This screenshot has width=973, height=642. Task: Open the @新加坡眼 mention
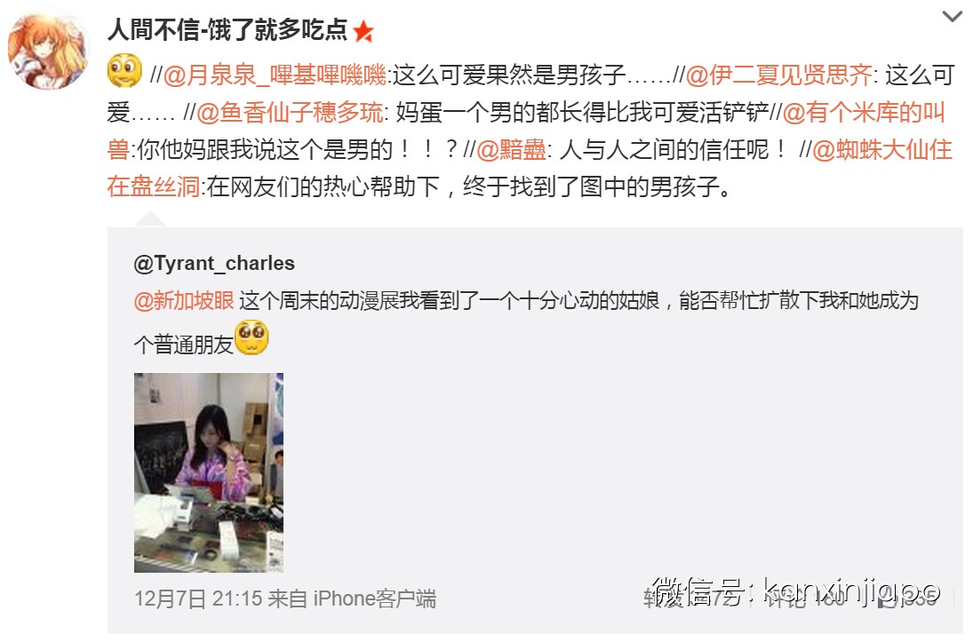coord(184,301)
